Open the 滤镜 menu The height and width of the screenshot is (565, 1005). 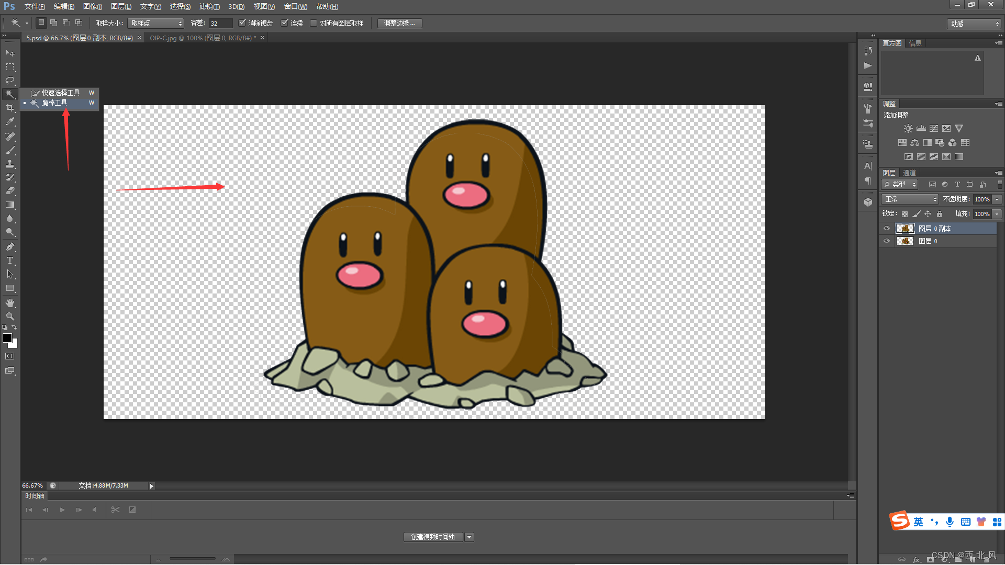(209, 6)
